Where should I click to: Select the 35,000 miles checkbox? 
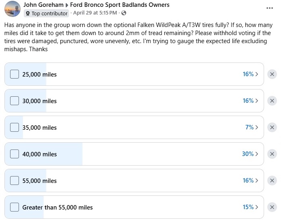(x=15, y=127)
